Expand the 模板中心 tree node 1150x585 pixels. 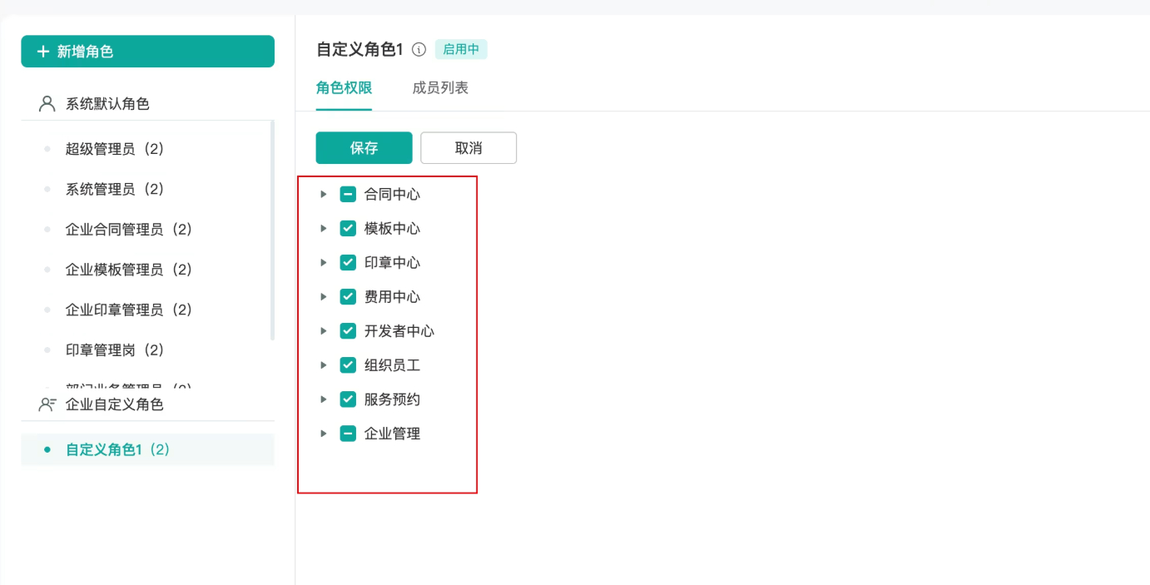tap(324, 229)
